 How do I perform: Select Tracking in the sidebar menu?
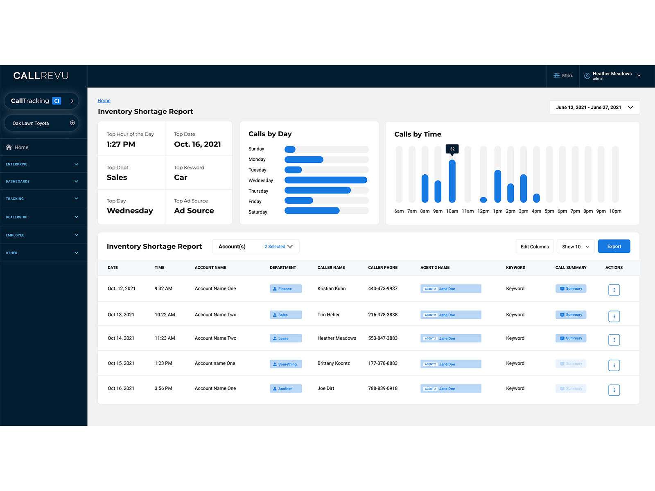pos(43,198)
